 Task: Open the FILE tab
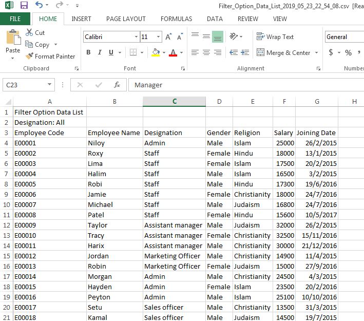[x=15, y=19]
